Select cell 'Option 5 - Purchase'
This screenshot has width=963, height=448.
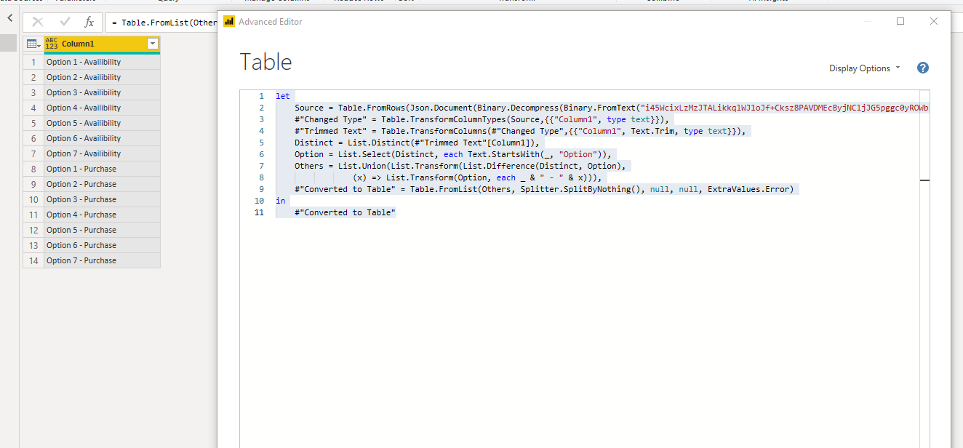pyautogui.click(x=102, y=230)
